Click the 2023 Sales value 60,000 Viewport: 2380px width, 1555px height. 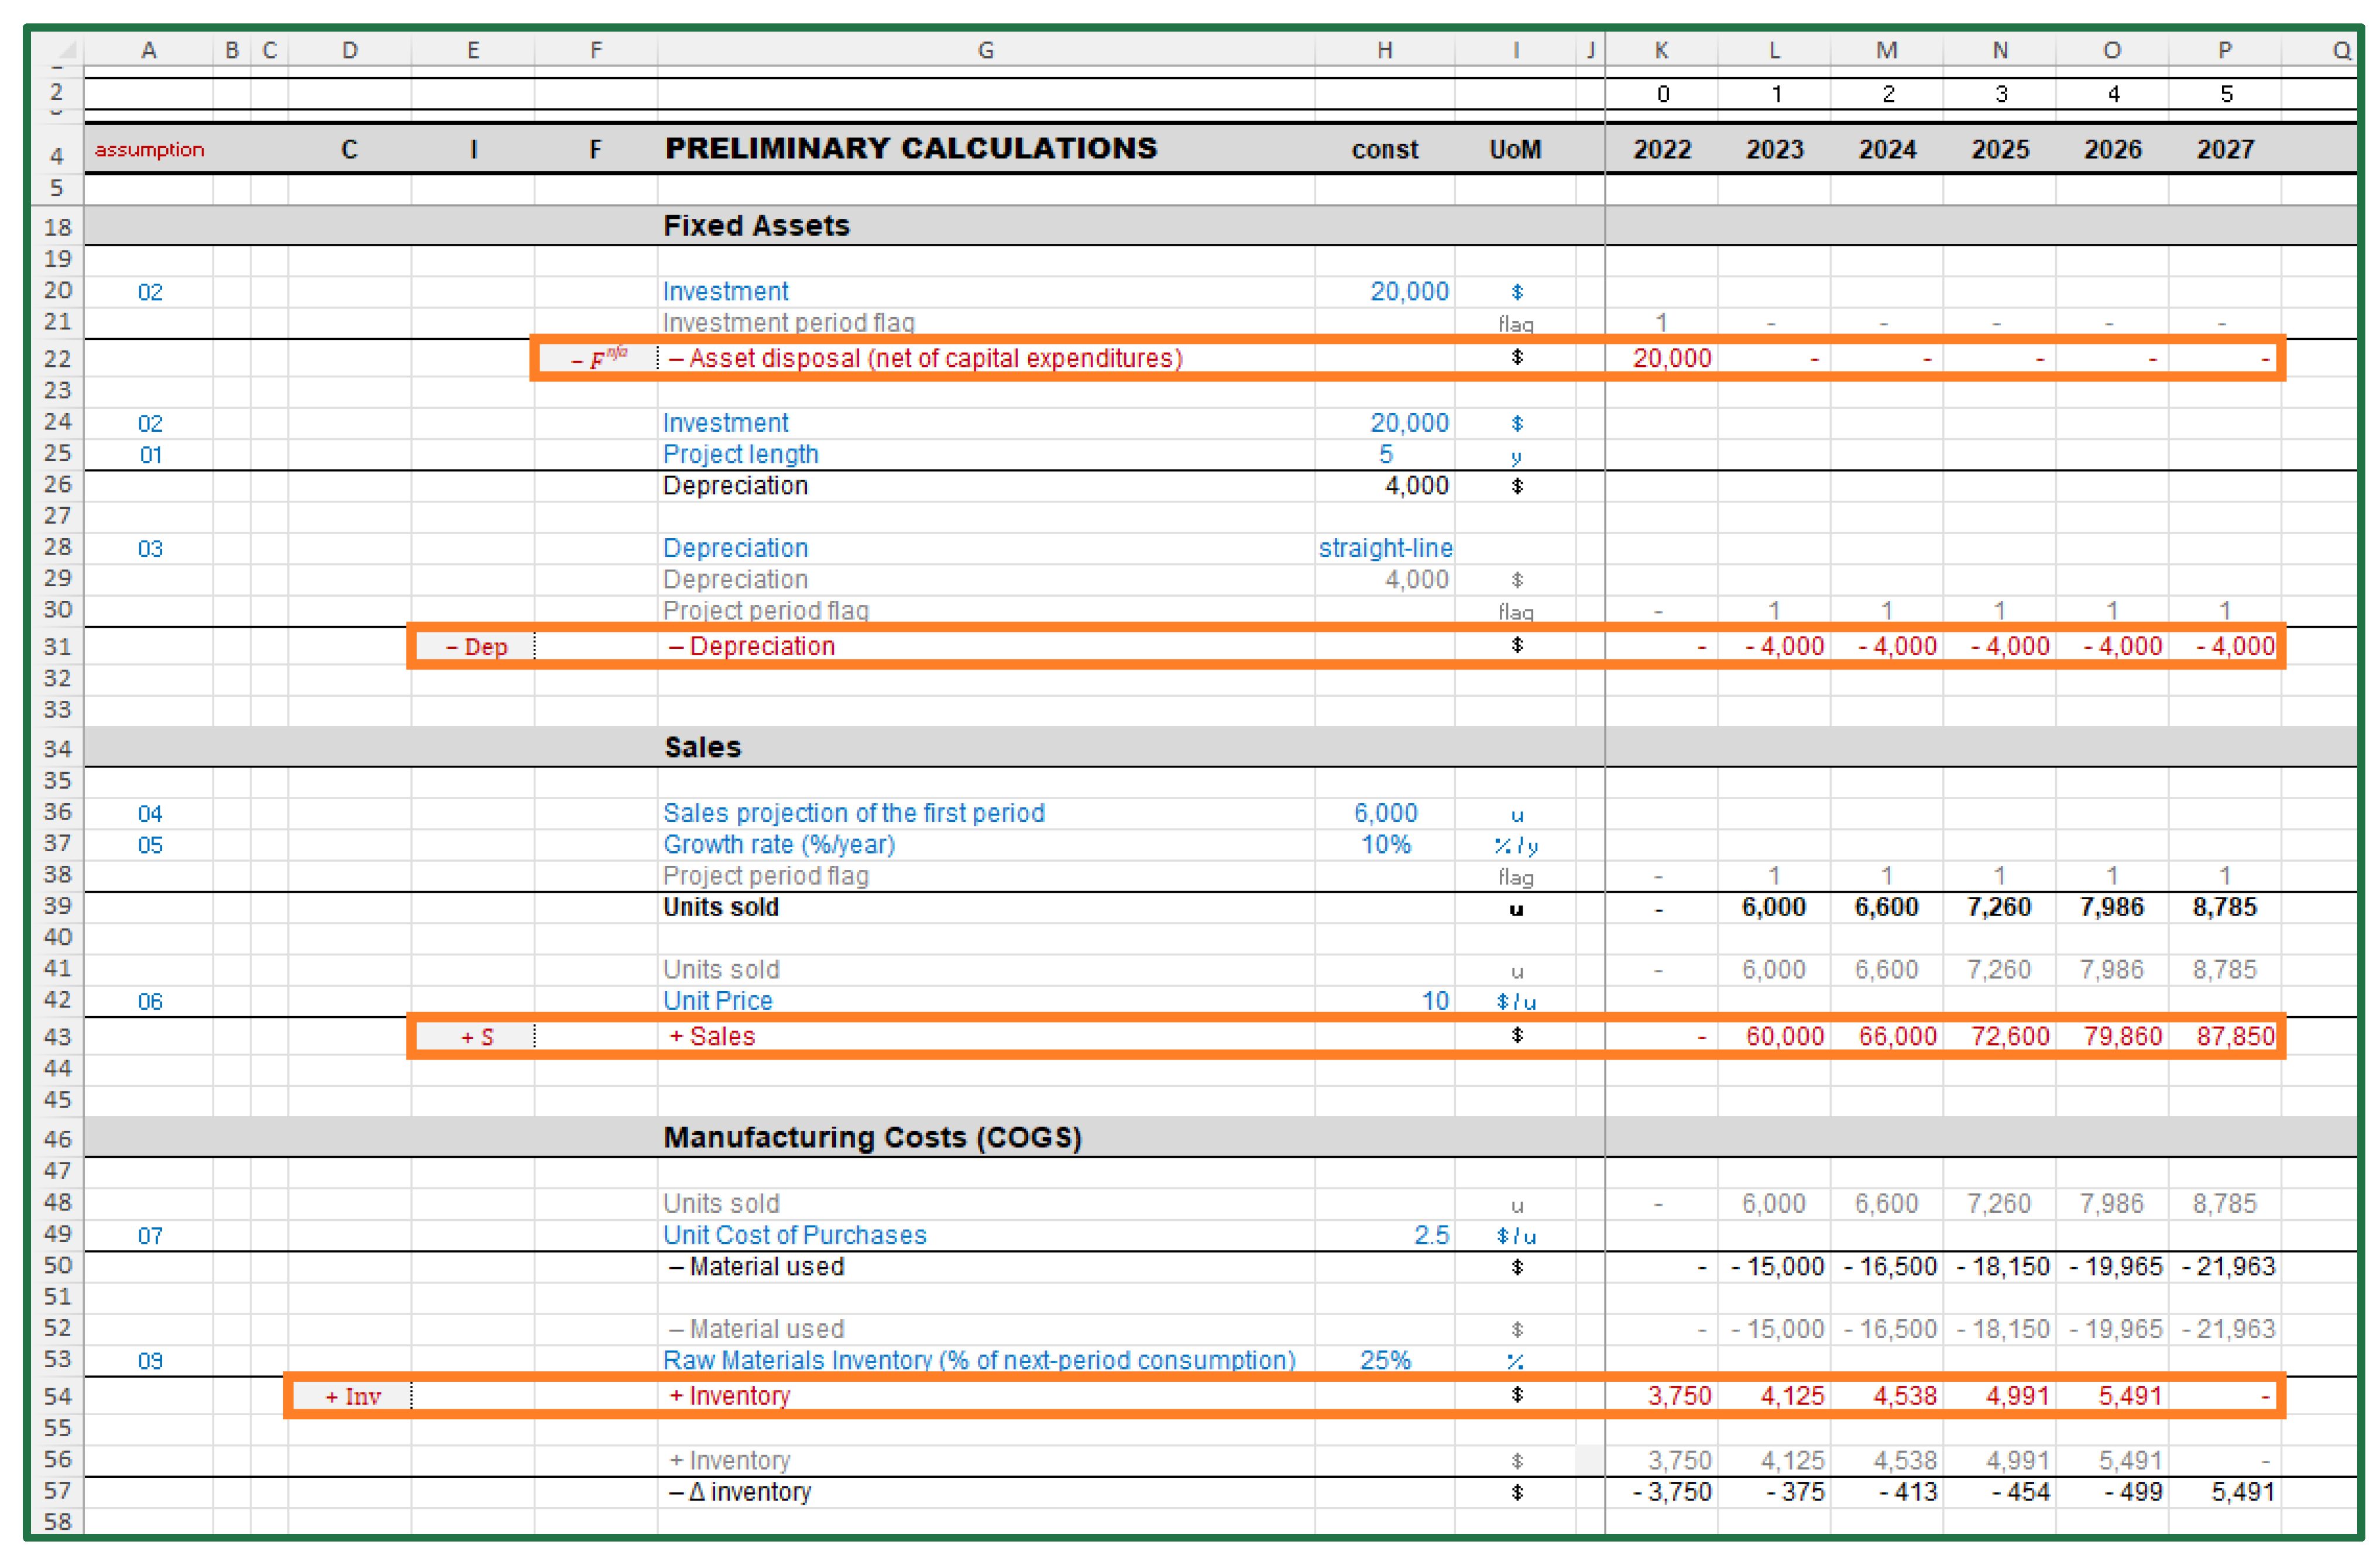click(1784, 1036)
